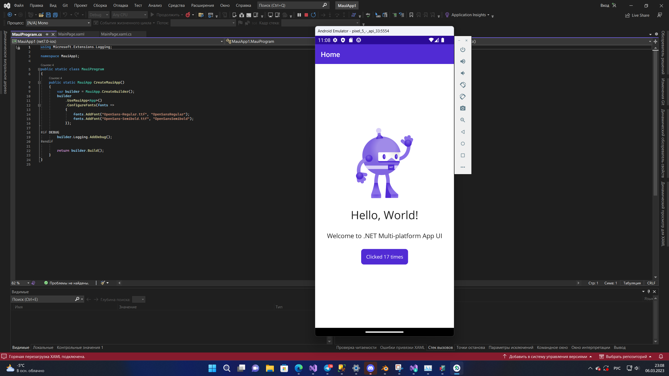Open the Debug configuration dropdown

point(99,15)
